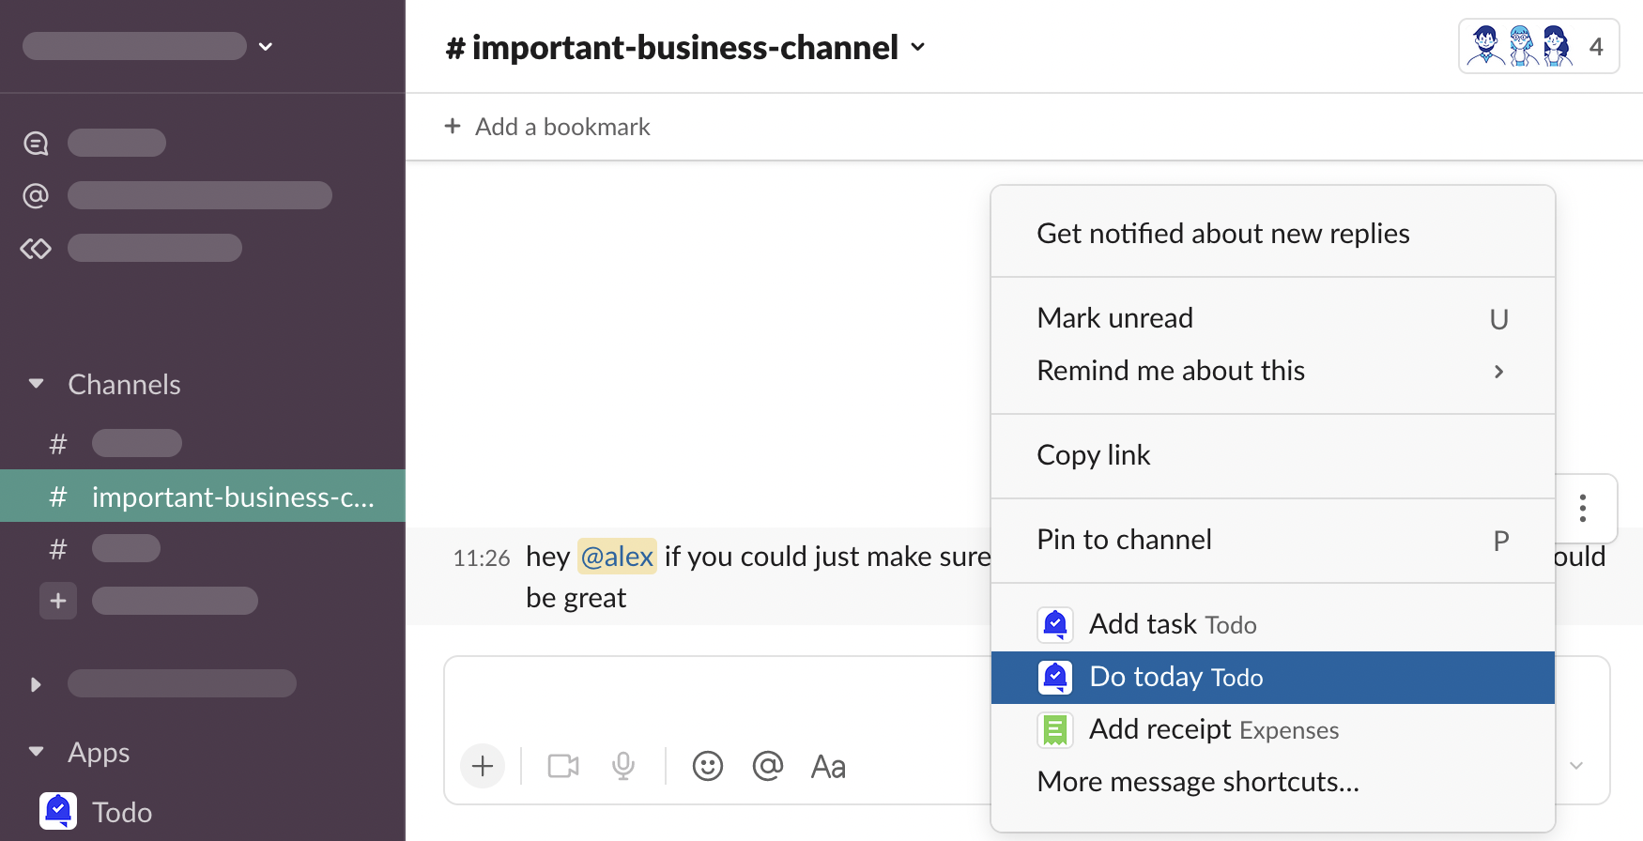Click the plus attachment button in composer
The image size is (1643, 841).
pyautogui.click(x=483, y=767)
